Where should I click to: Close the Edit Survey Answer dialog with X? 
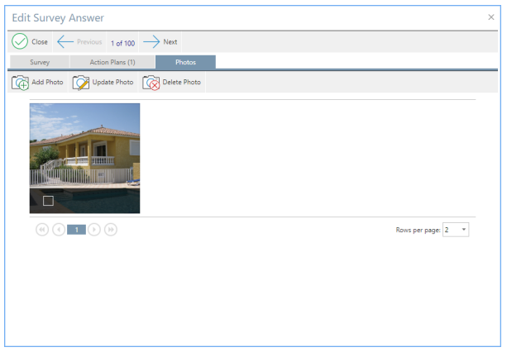[491, 17]
